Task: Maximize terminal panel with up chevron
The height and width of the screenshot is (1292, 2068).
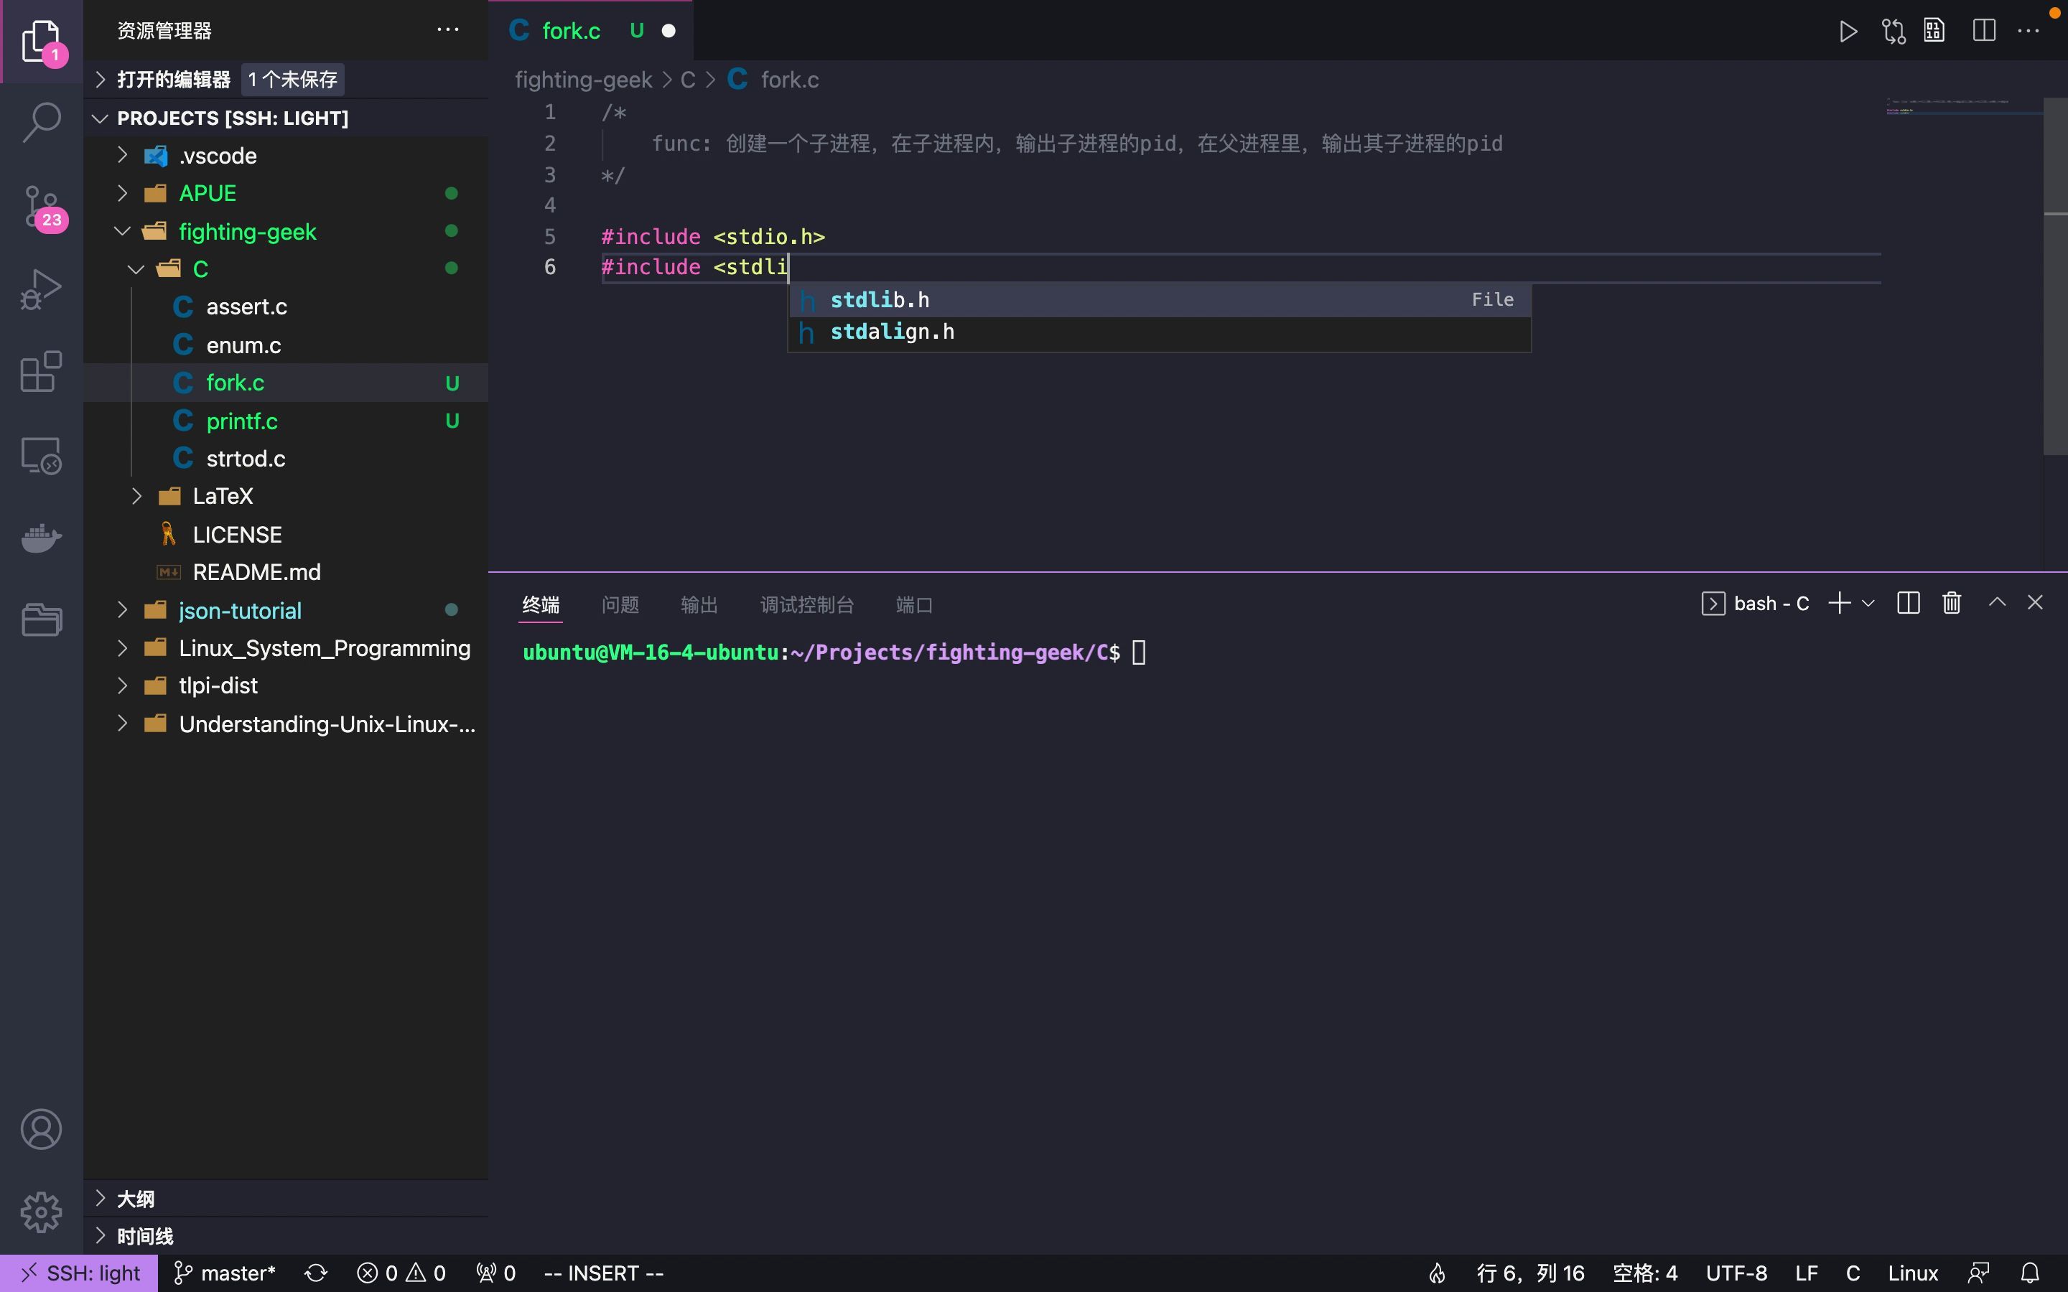Action: [1996, 602]
